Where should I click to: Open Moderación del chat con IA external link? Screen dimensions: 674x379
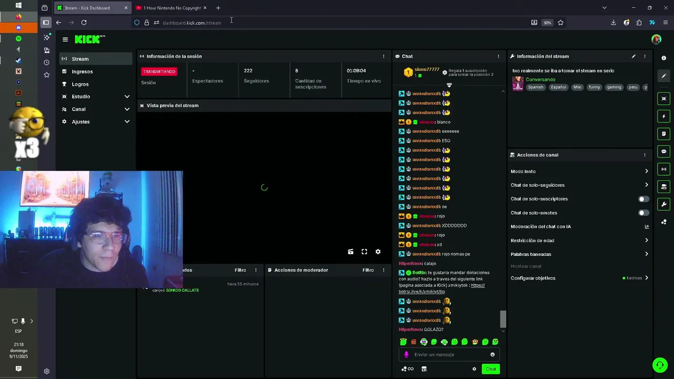tap(647, 227)
